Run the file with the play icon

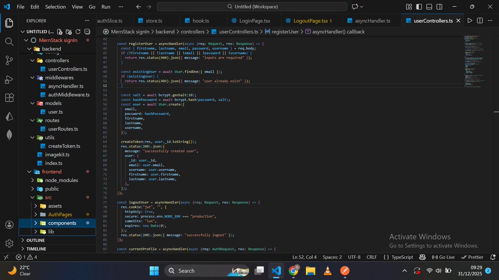470,20
